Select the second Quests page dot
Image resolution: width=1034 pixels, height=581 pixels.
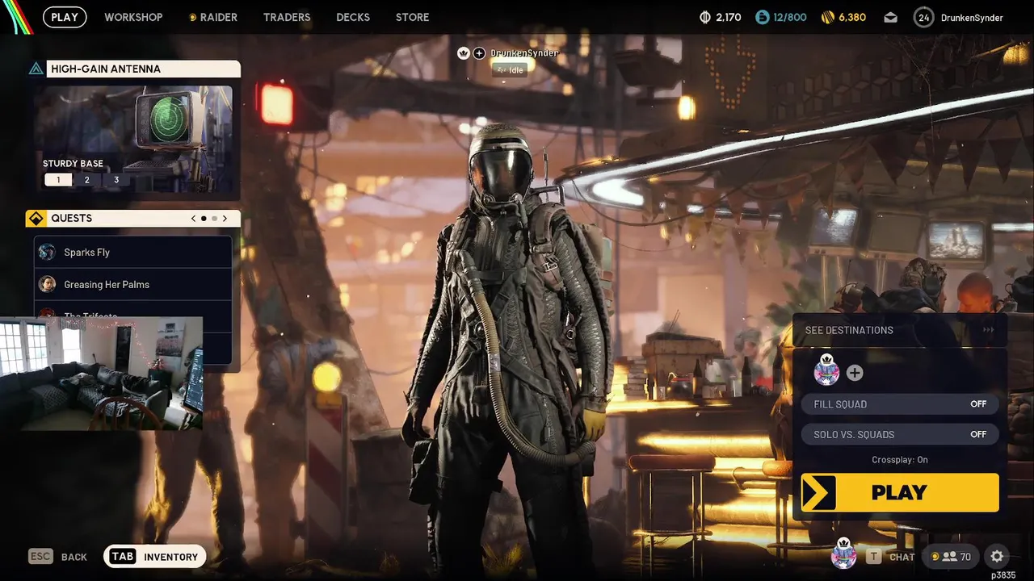214,219
